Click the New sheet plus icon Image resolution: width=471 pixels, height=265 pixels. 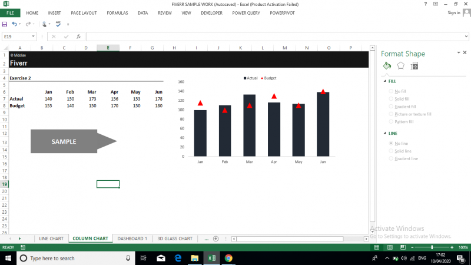215,238
